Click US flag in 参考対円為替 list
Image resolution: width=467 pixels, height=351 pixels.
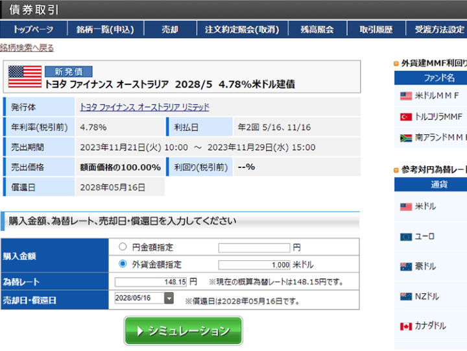pyautogui.click(x=406, y=207)
